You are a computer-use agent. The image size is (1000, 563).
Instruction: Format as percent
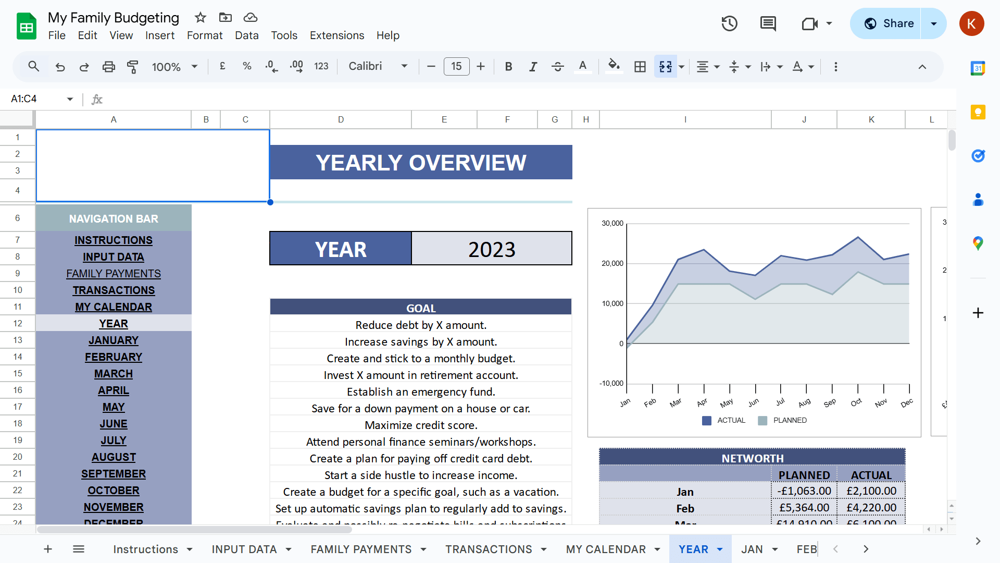pyautogui.click(x=247, y=66)
